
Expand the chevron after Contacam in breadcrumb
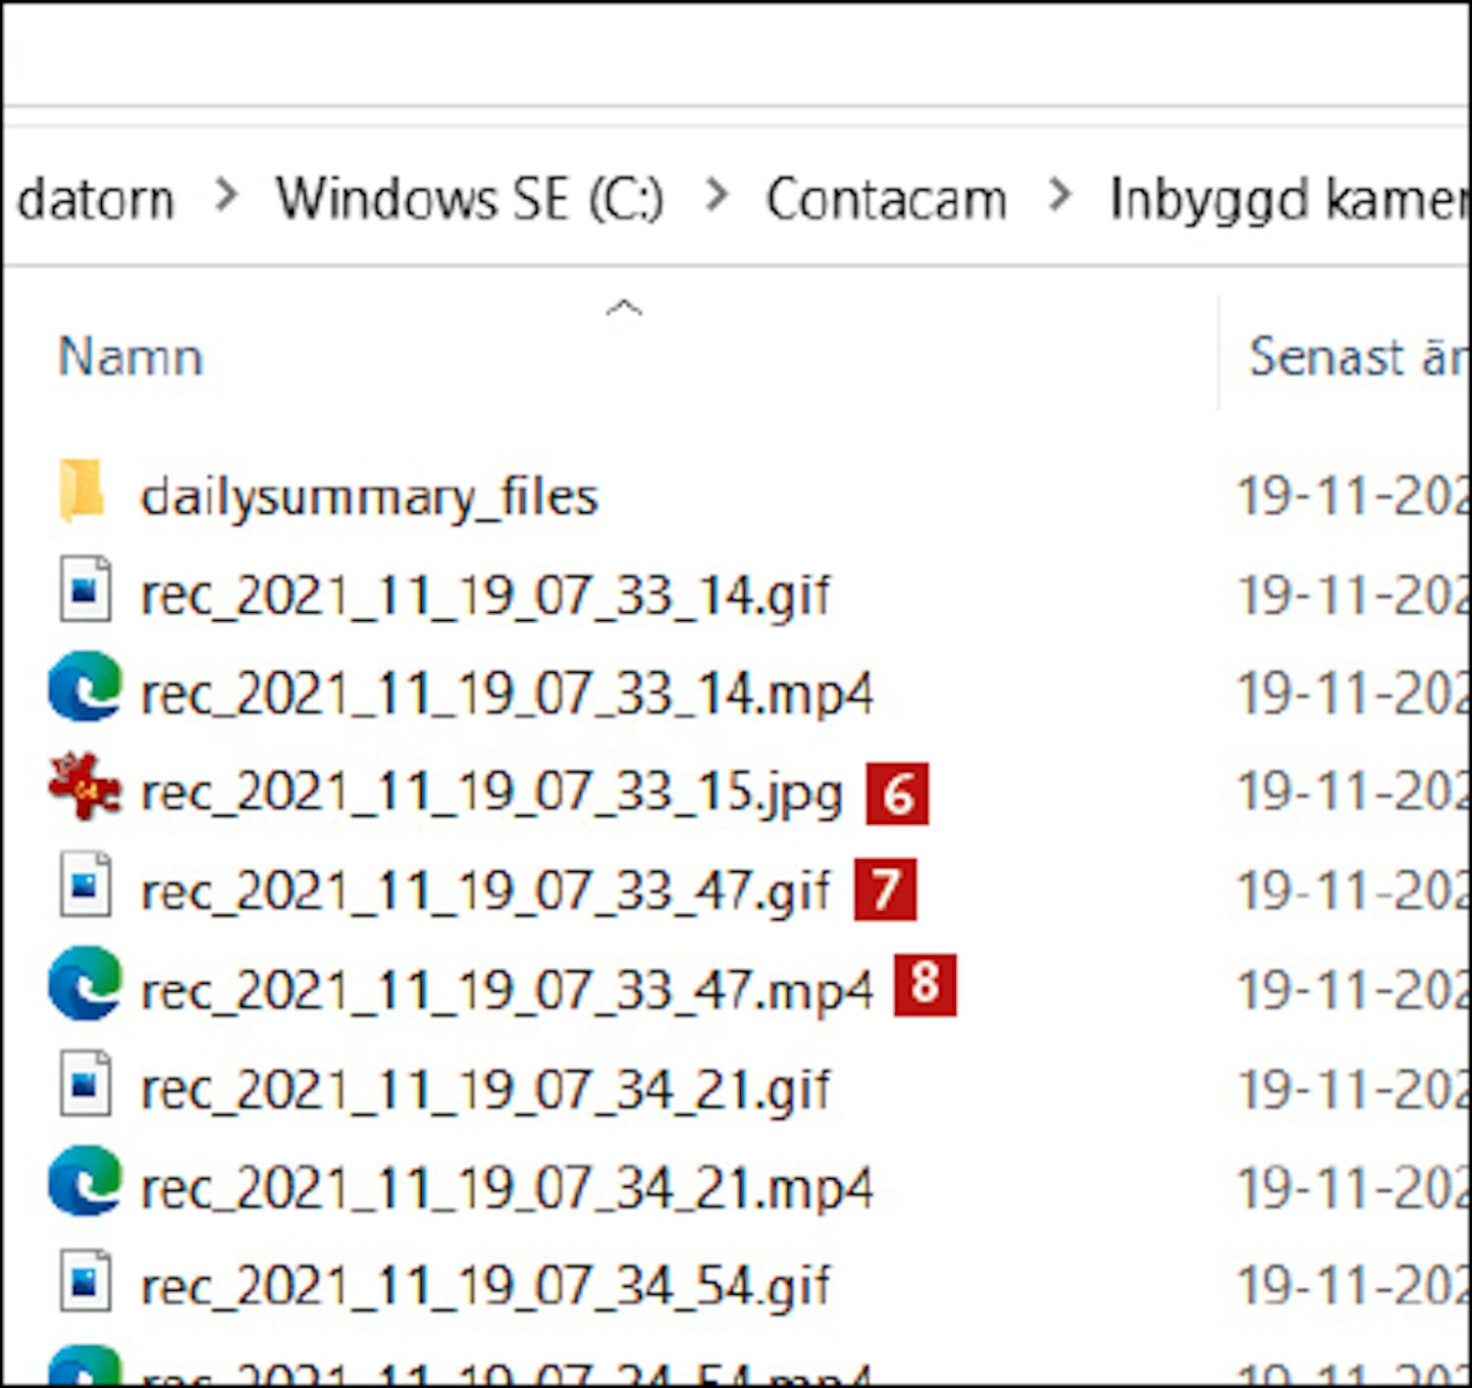pyautogui.click(x=1060, y=196)
